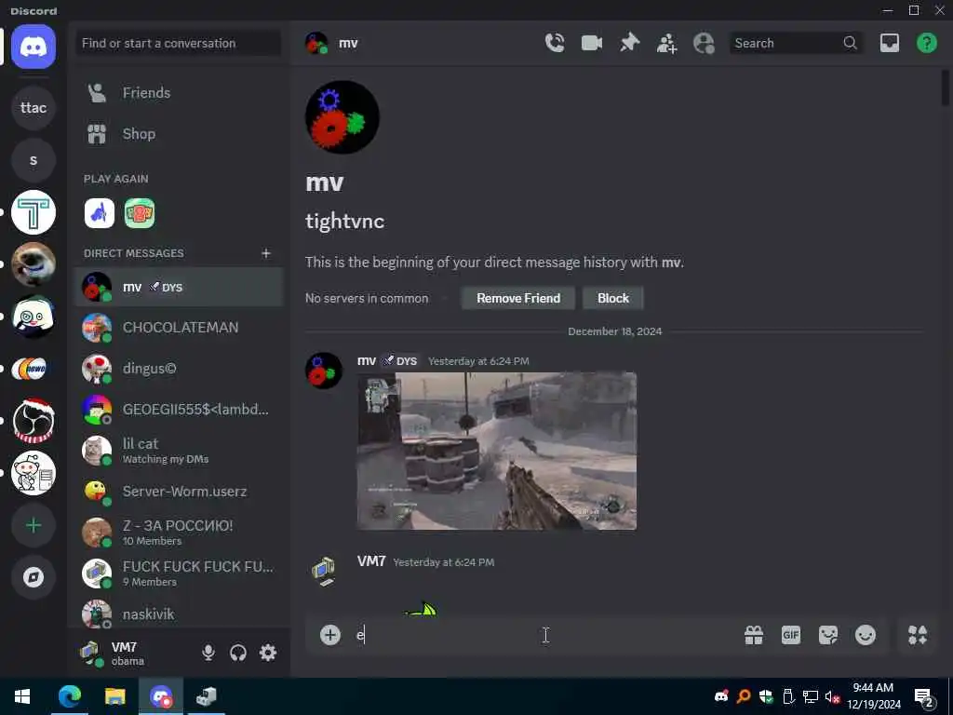Toggle headphone deafen
Image resolution: width=953 pixels, height=715 pixels.
(238, 653)
